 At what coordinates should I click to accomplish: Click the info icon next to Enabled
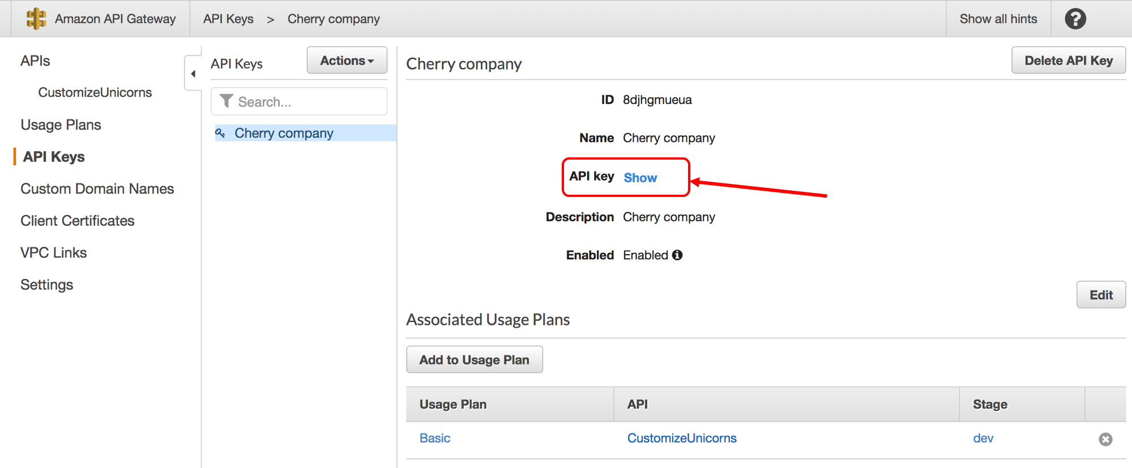(x=677, y=255)
